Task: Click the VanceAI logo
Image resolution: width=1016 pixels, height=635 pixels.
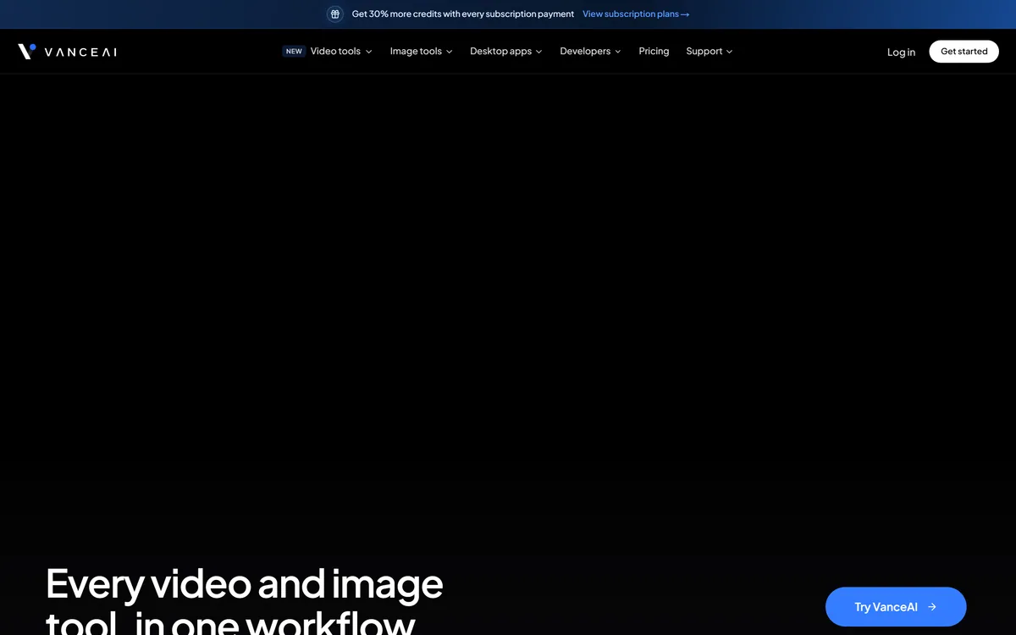Action: tap(67, 52)
